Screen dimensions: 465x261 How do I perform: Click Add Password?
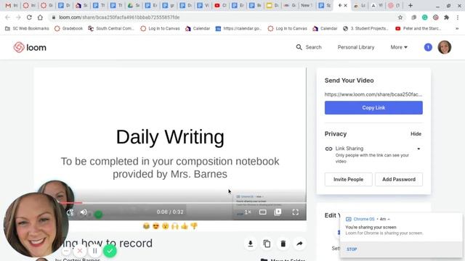click(x=399, y=179)
